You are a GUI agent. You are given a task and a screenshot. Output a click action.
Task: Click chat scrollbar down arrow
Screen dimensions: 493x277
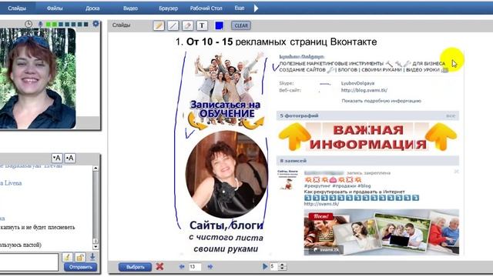coord(96,247)
